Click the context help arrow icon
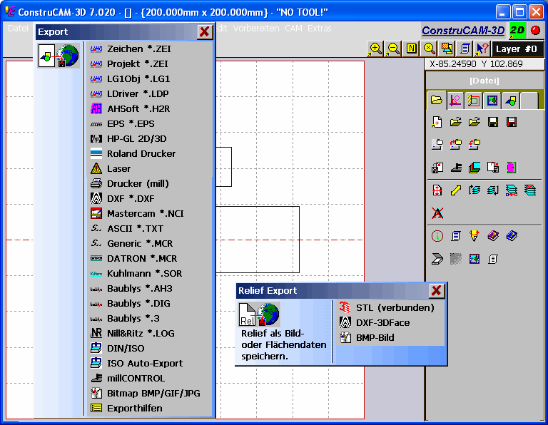 (x=482, y=48)
